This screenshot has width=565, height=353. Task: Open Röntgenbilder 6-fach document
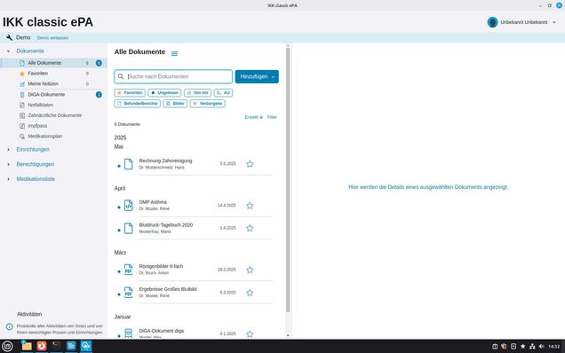(x=194, y=270)
